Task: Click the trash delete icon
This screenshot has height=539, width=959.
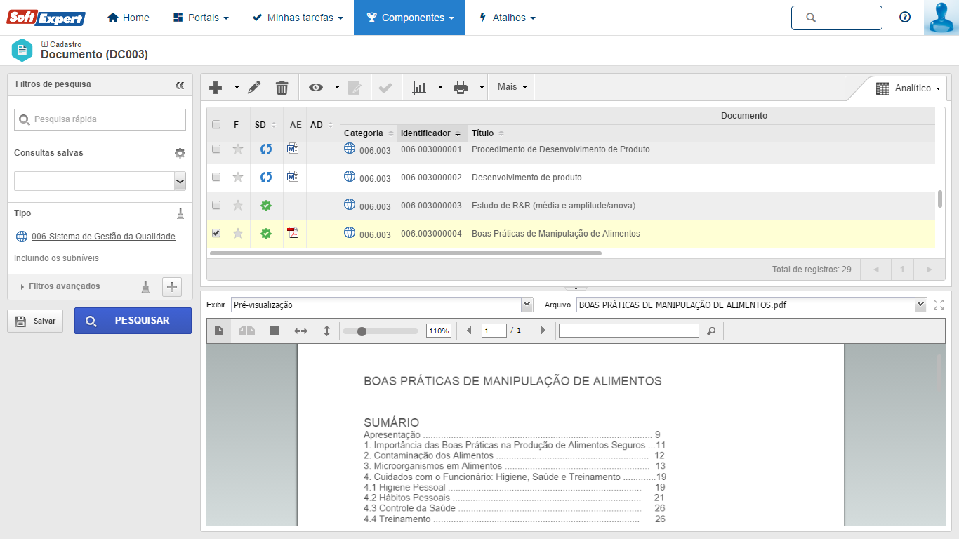Action: (282, 88)
